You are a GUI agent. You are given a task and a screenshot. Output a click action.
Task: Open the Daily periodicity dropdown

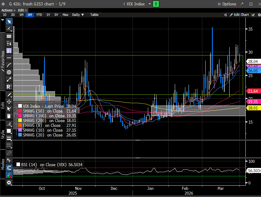[x=78, y=15]
